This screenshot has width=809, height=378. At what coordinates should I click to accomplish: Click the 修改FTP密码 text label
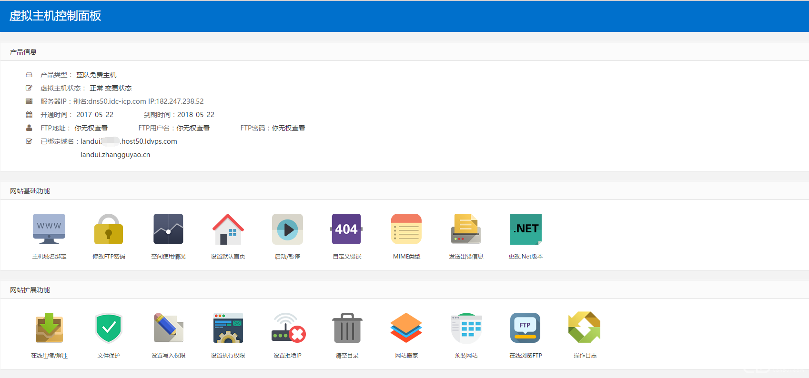pyautogui.click(x=109, y=257)
